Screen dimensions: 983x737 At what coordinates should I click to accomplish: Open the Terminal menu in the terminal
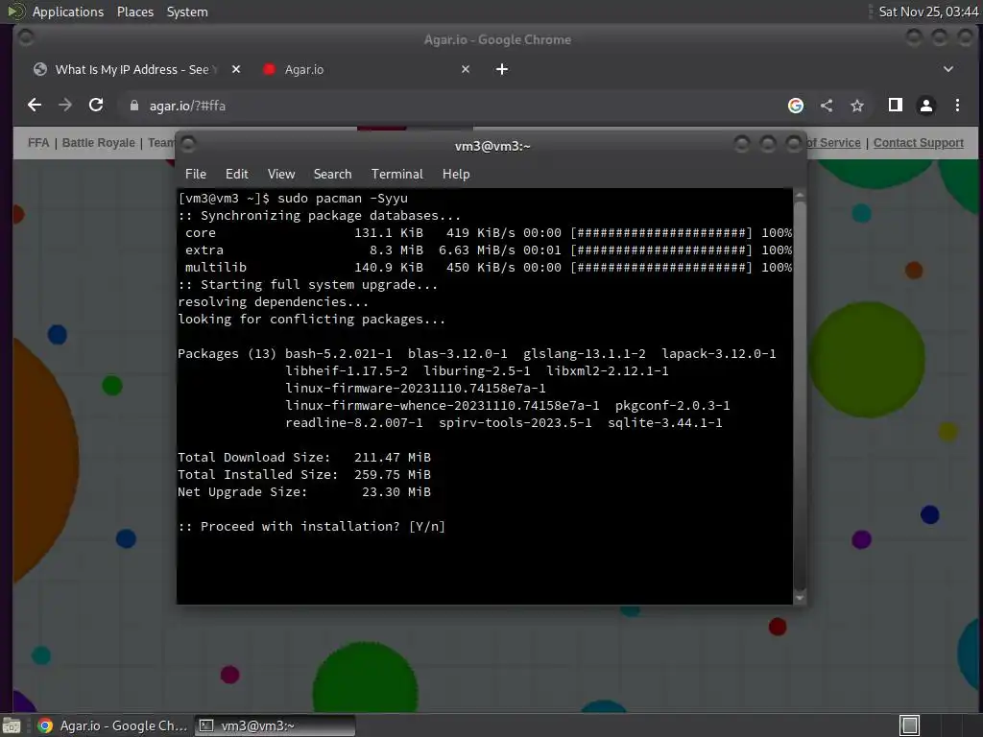click(396, 175)
